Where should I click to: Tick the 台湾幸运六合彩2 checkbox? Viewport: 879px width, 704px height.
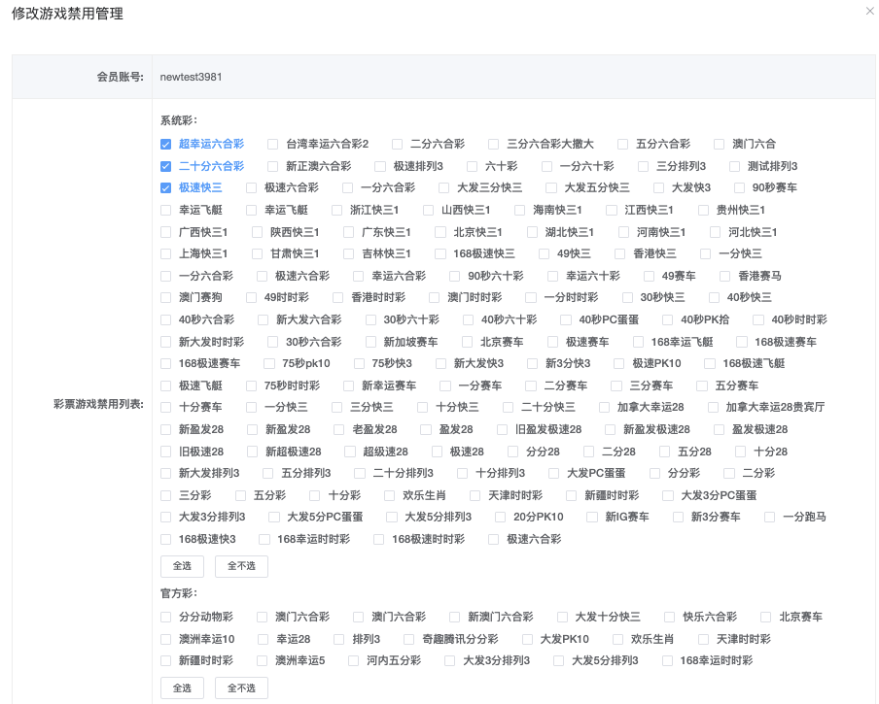pos(273,144)
